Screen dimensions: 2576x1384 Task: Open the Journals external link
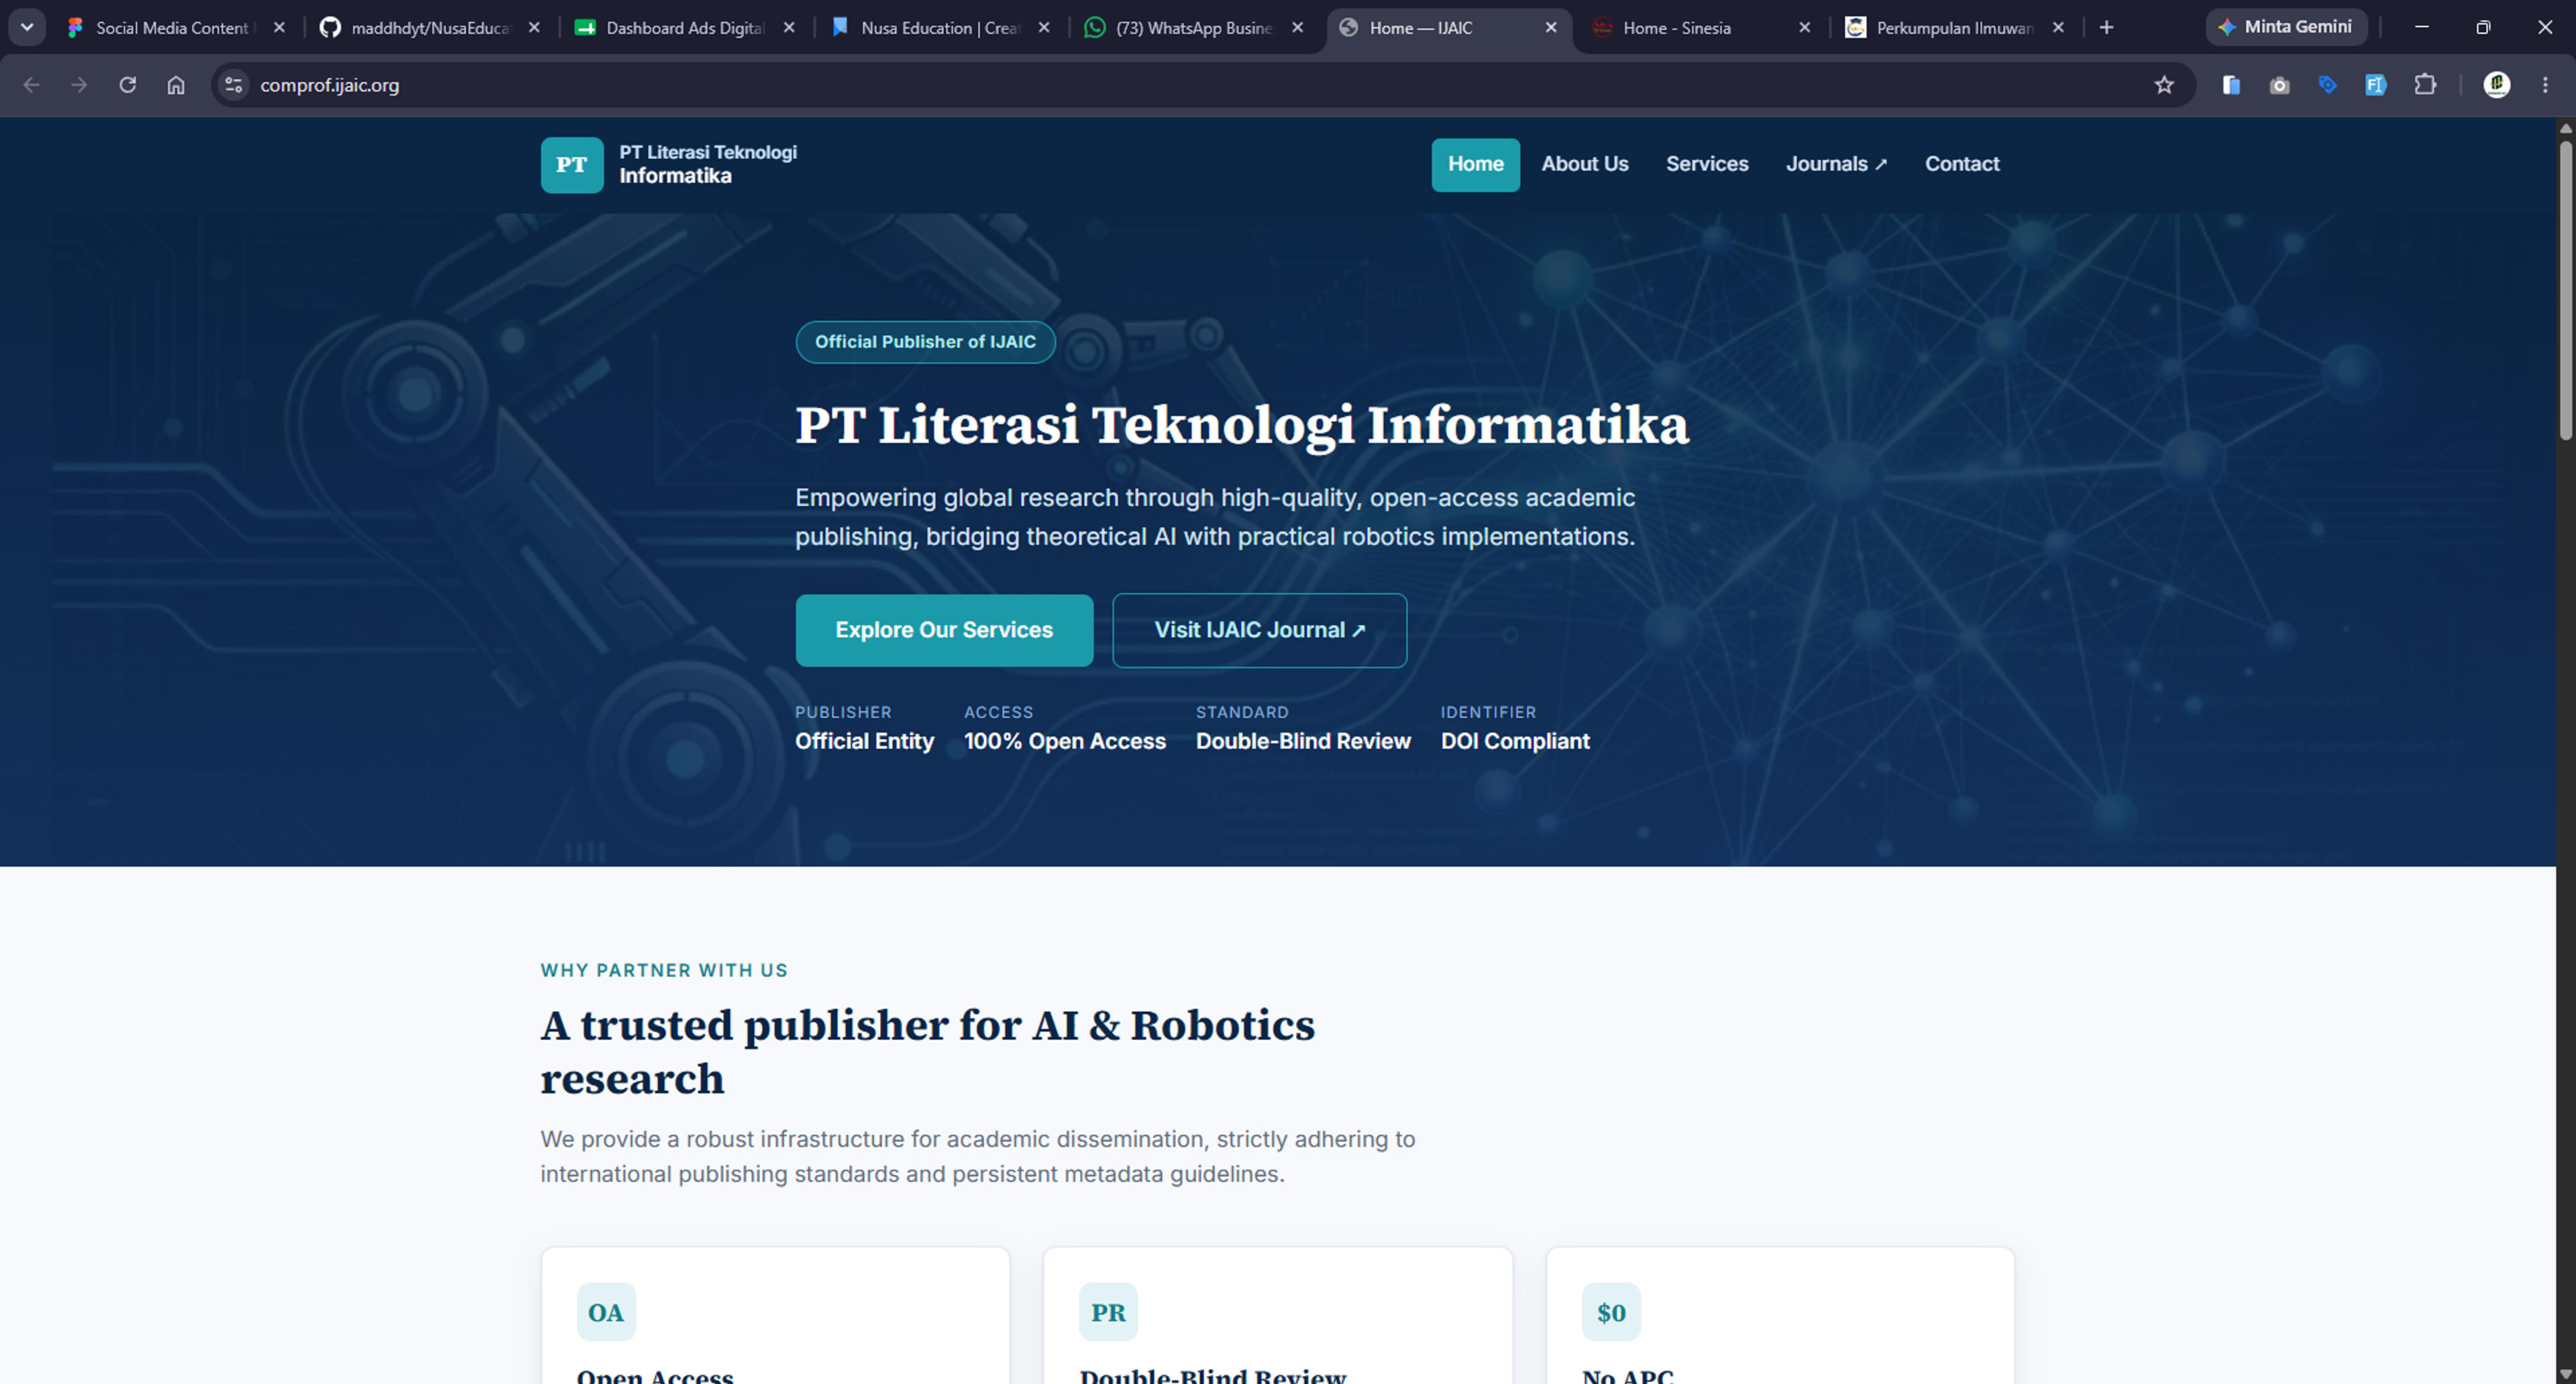(1836, 164)
